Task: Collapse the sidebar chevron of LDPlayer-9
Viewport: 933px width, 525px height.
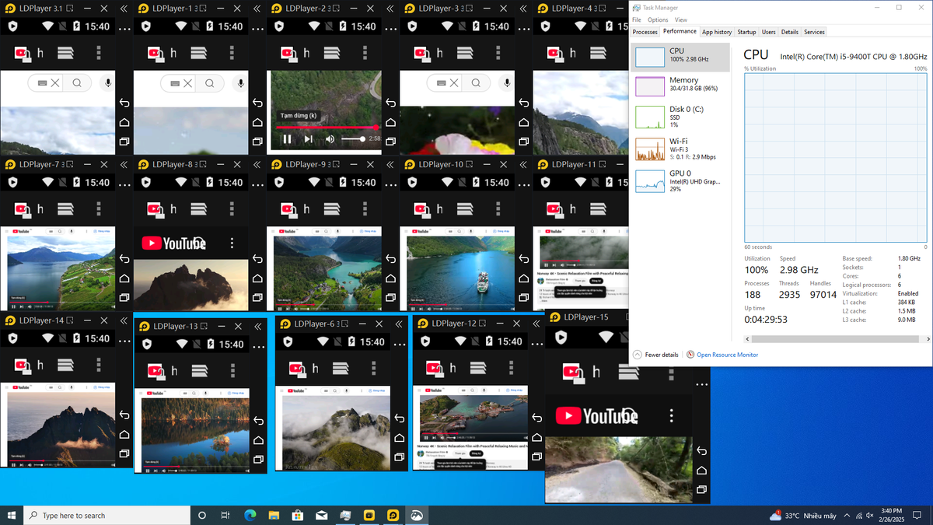Action: click(390, 164)
